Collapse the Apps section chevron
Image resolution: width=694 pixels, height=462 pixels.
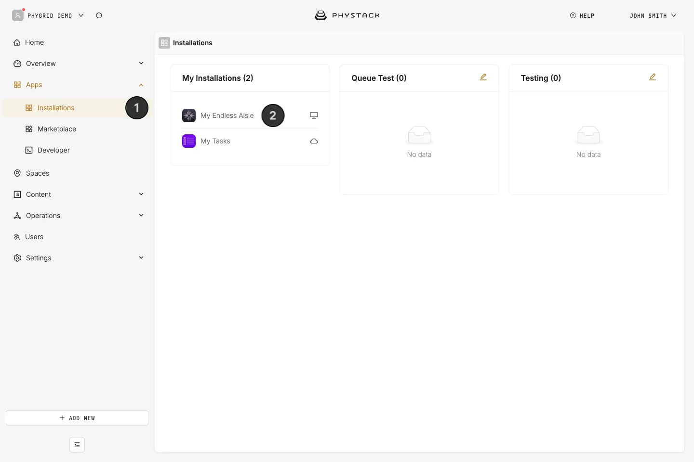click(x=141, y=85)
